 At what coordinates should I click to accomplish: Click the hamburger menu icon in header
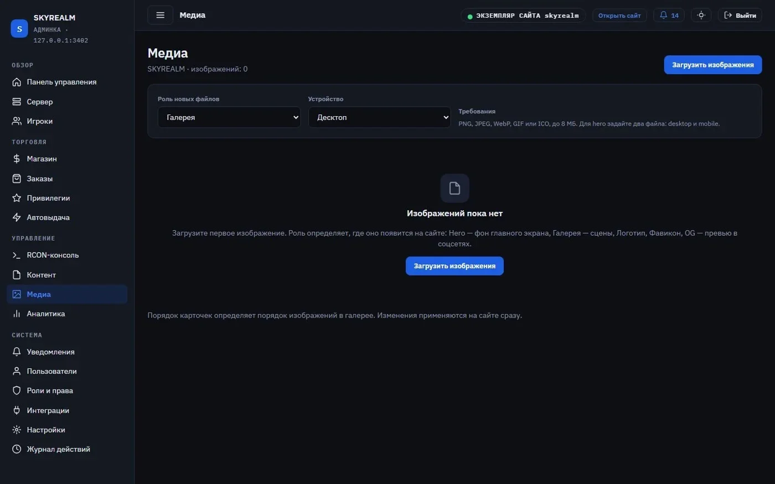pos(161,15)
